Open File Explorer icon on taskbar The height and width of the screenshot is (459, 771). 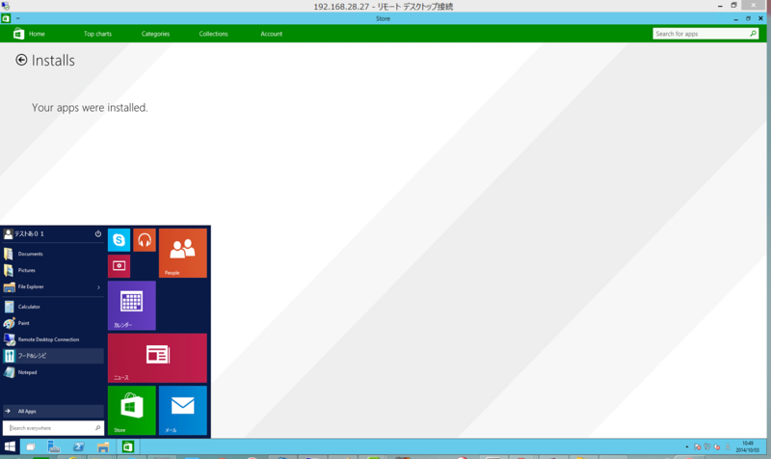[103, 446]
